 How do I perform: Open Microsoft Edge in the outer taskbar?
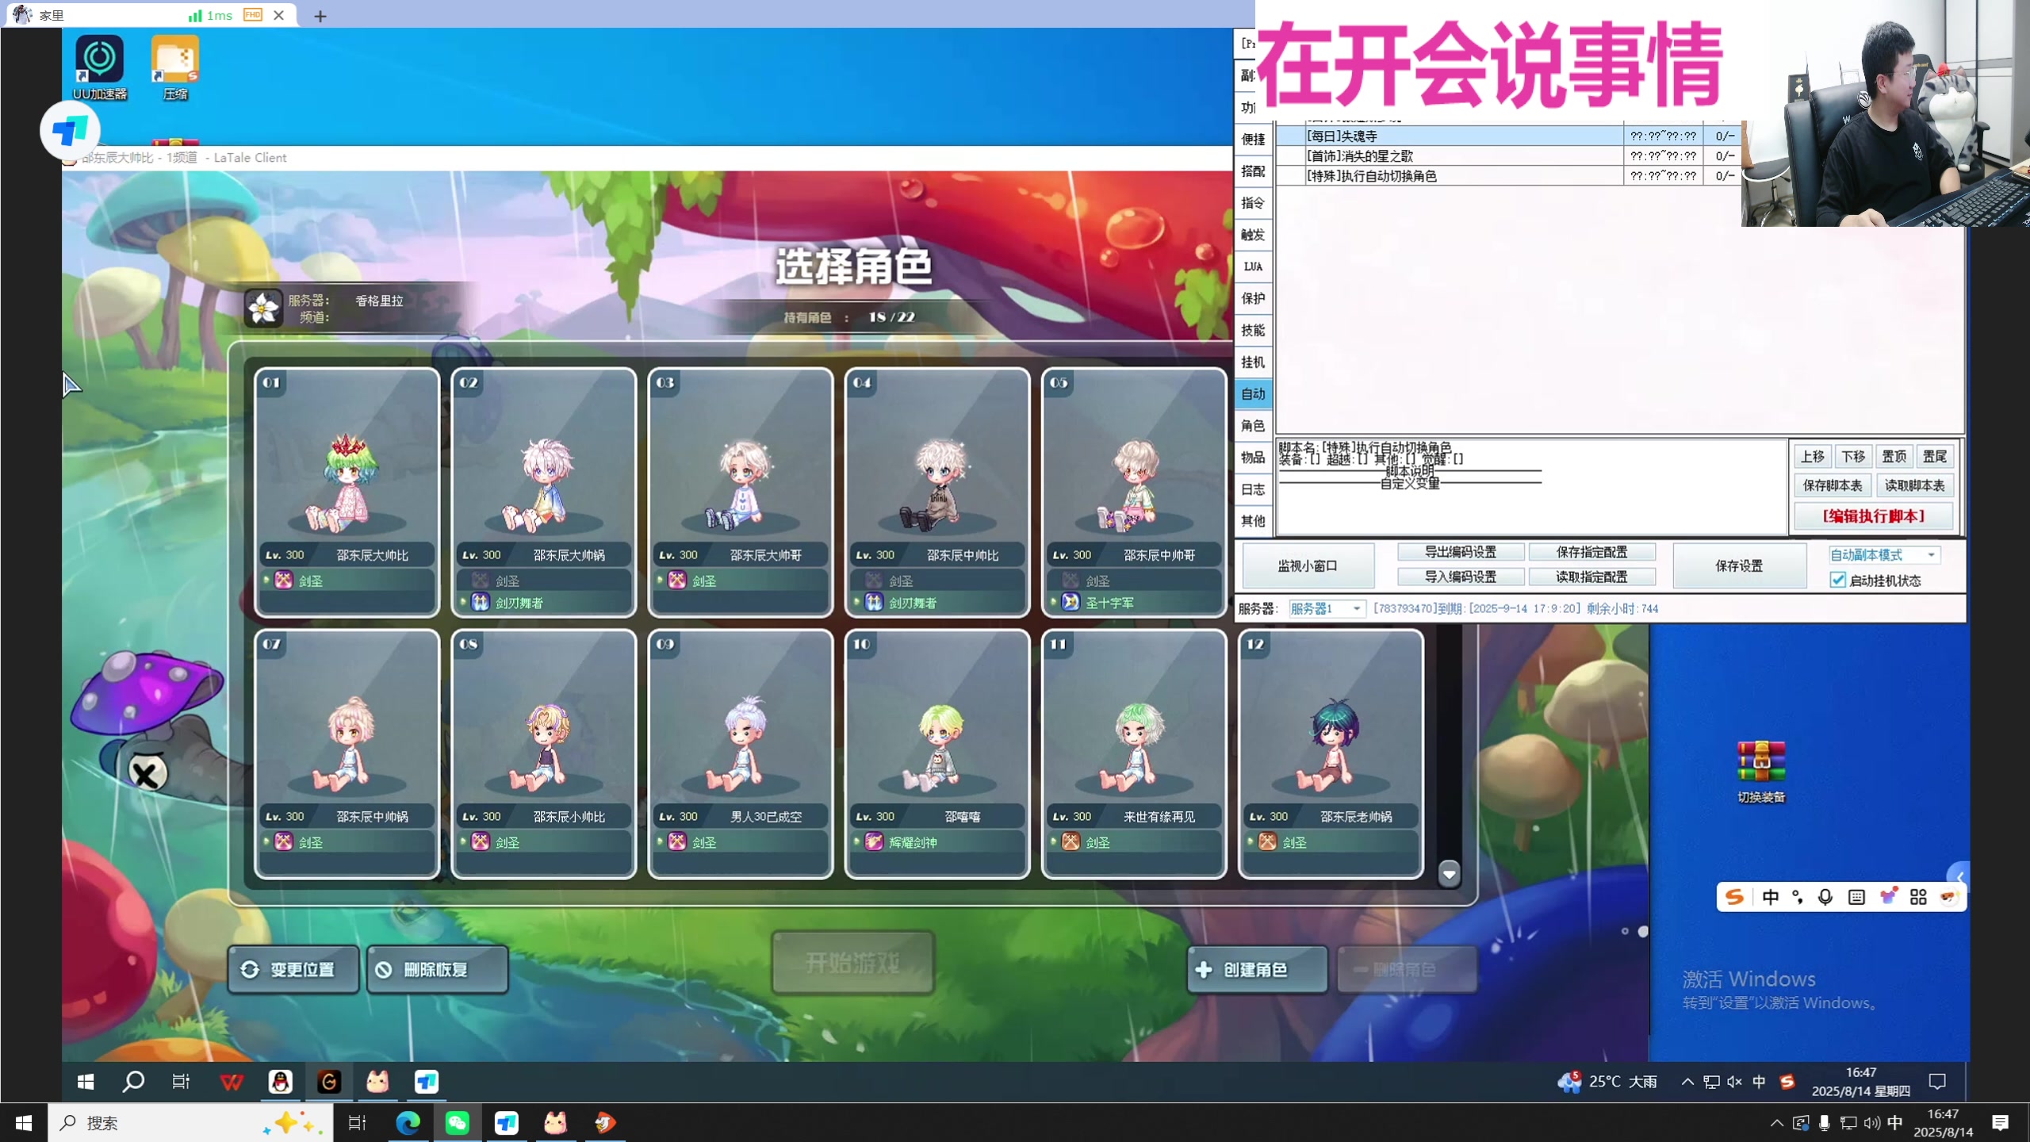(408, 1122)
